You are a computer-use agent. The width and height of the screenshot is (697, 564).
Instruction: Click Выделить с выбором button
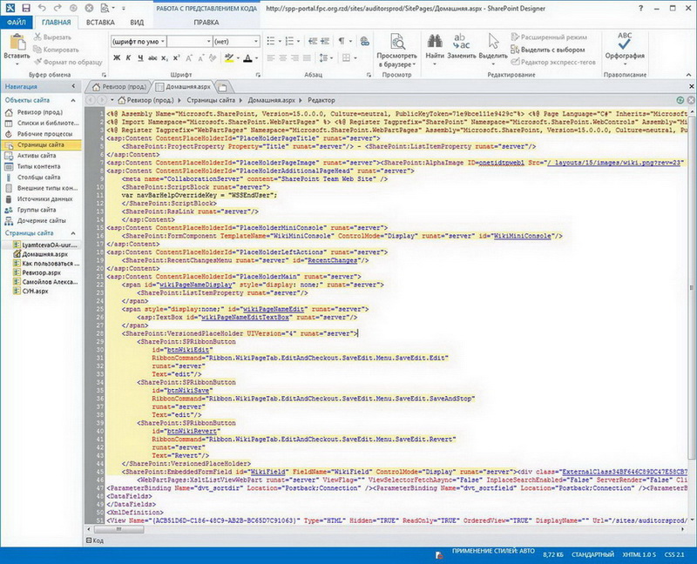[548, 50]
